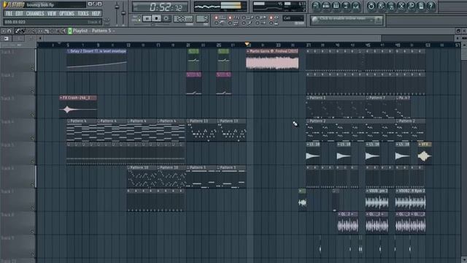
Task: Open the OPTIONS menu
Action: tap(66, 13)
